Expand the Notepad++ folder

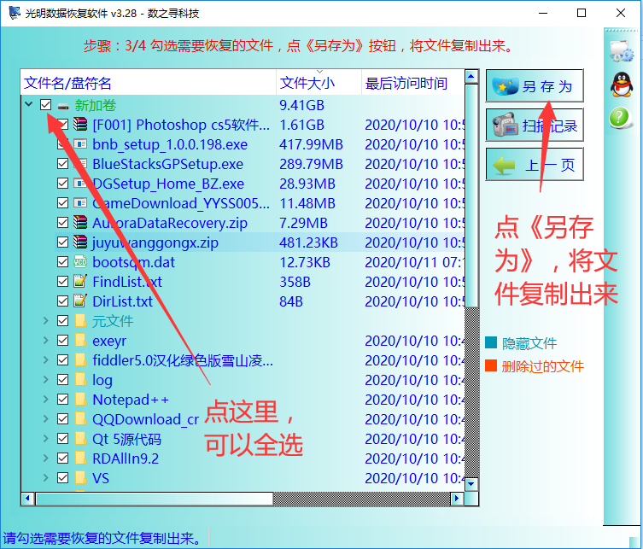pos(46,400)
